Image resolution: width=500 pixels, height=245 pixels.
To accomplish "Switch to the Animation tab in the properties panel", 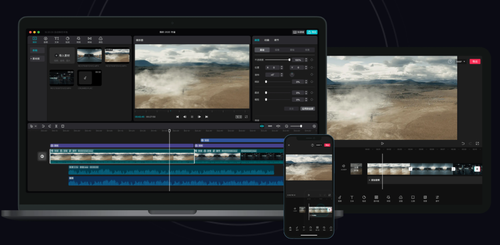I will 267,40.
